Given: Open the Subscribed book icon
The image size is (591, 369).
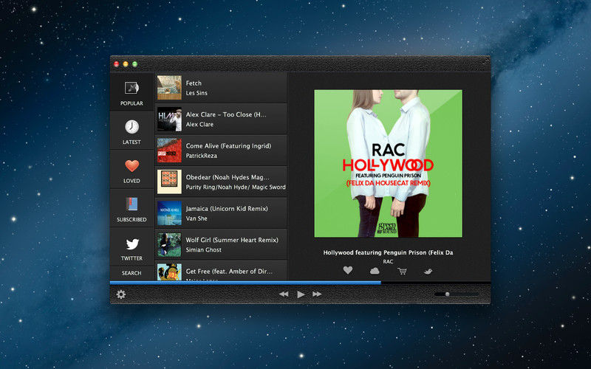Looking at the screenshot, I should click(x=132, y=204).
